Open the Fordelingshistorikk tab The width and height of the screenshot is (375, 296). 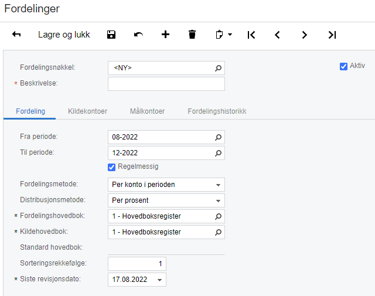(x=217, y=111)
